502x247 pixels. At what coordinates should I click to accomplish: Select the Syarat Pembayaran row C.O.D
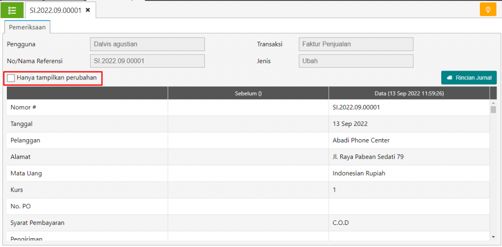(x=248, y=222)
